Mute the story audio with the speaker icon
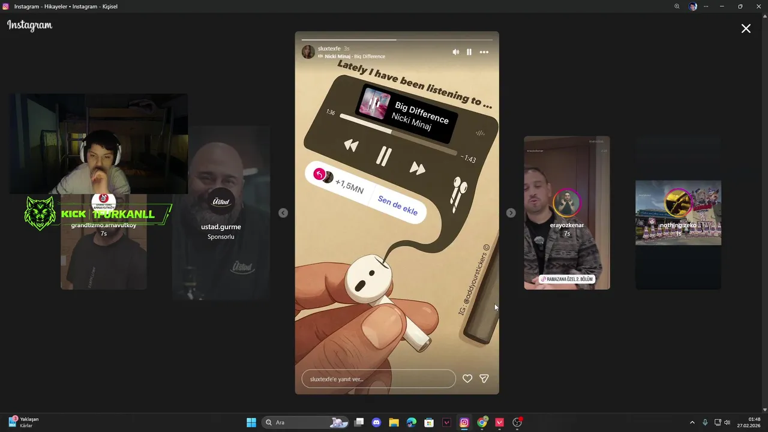 coord(455,52)
